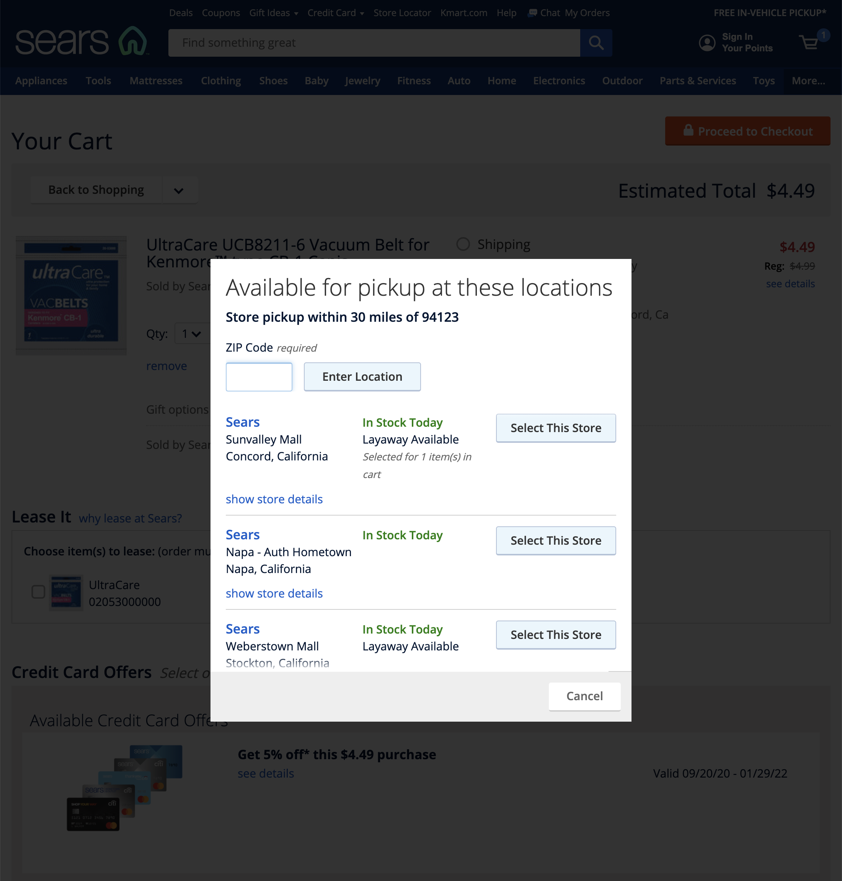Select the Shipping radio button
842x881 pixels.
(x=463, y=244)
